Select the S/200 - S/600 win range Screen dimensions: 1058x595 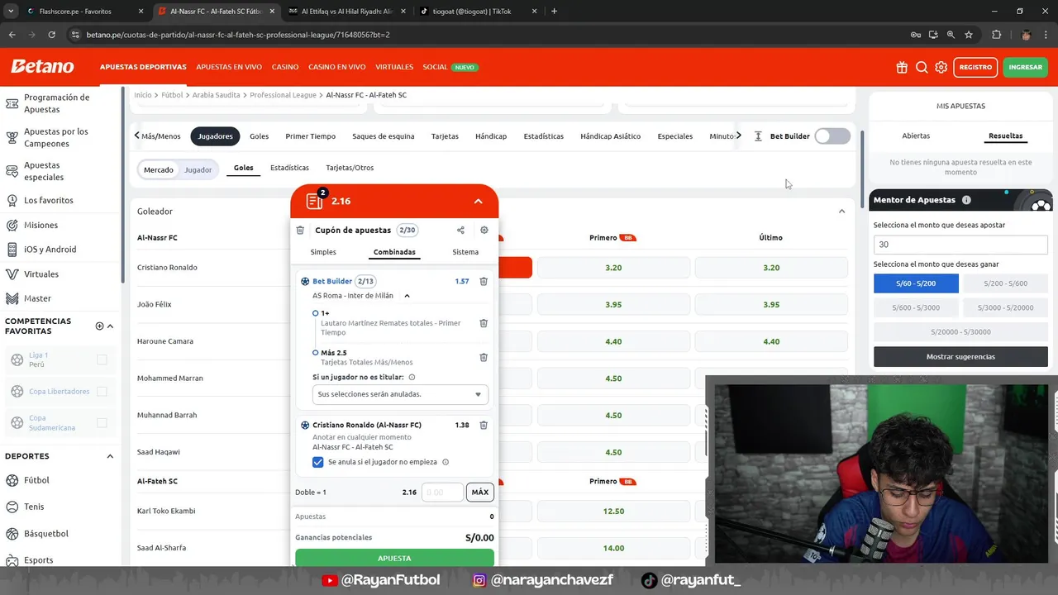(x=1005, y=283)
